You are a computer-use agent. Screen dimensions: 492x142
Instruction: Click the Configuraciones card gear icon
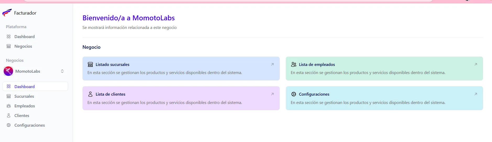[x=294, y=94]
